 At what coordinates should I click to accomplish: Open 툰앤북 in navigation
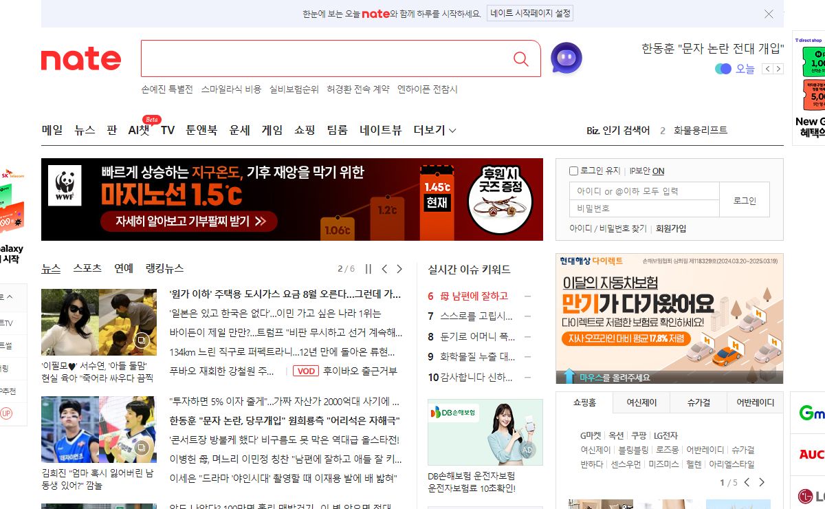point(201,130)
